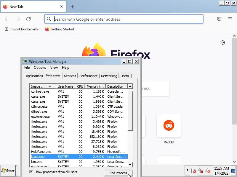The image size is (237, 177).
Task: Click the End Process button
Action: click(x=118, y=173)
